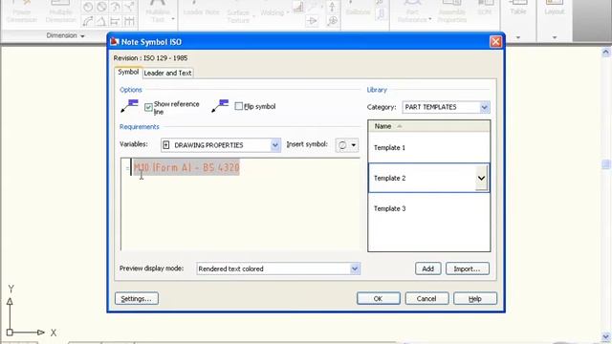This screenshot has height=344, width=612.
Task: Click Power Dimension in the background ribbon
Action: (22, 11)
